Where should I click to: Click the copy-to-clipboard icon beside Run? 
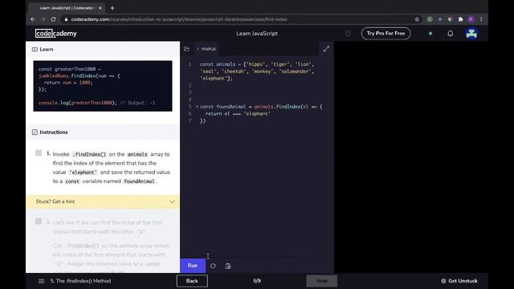(228, 266)
